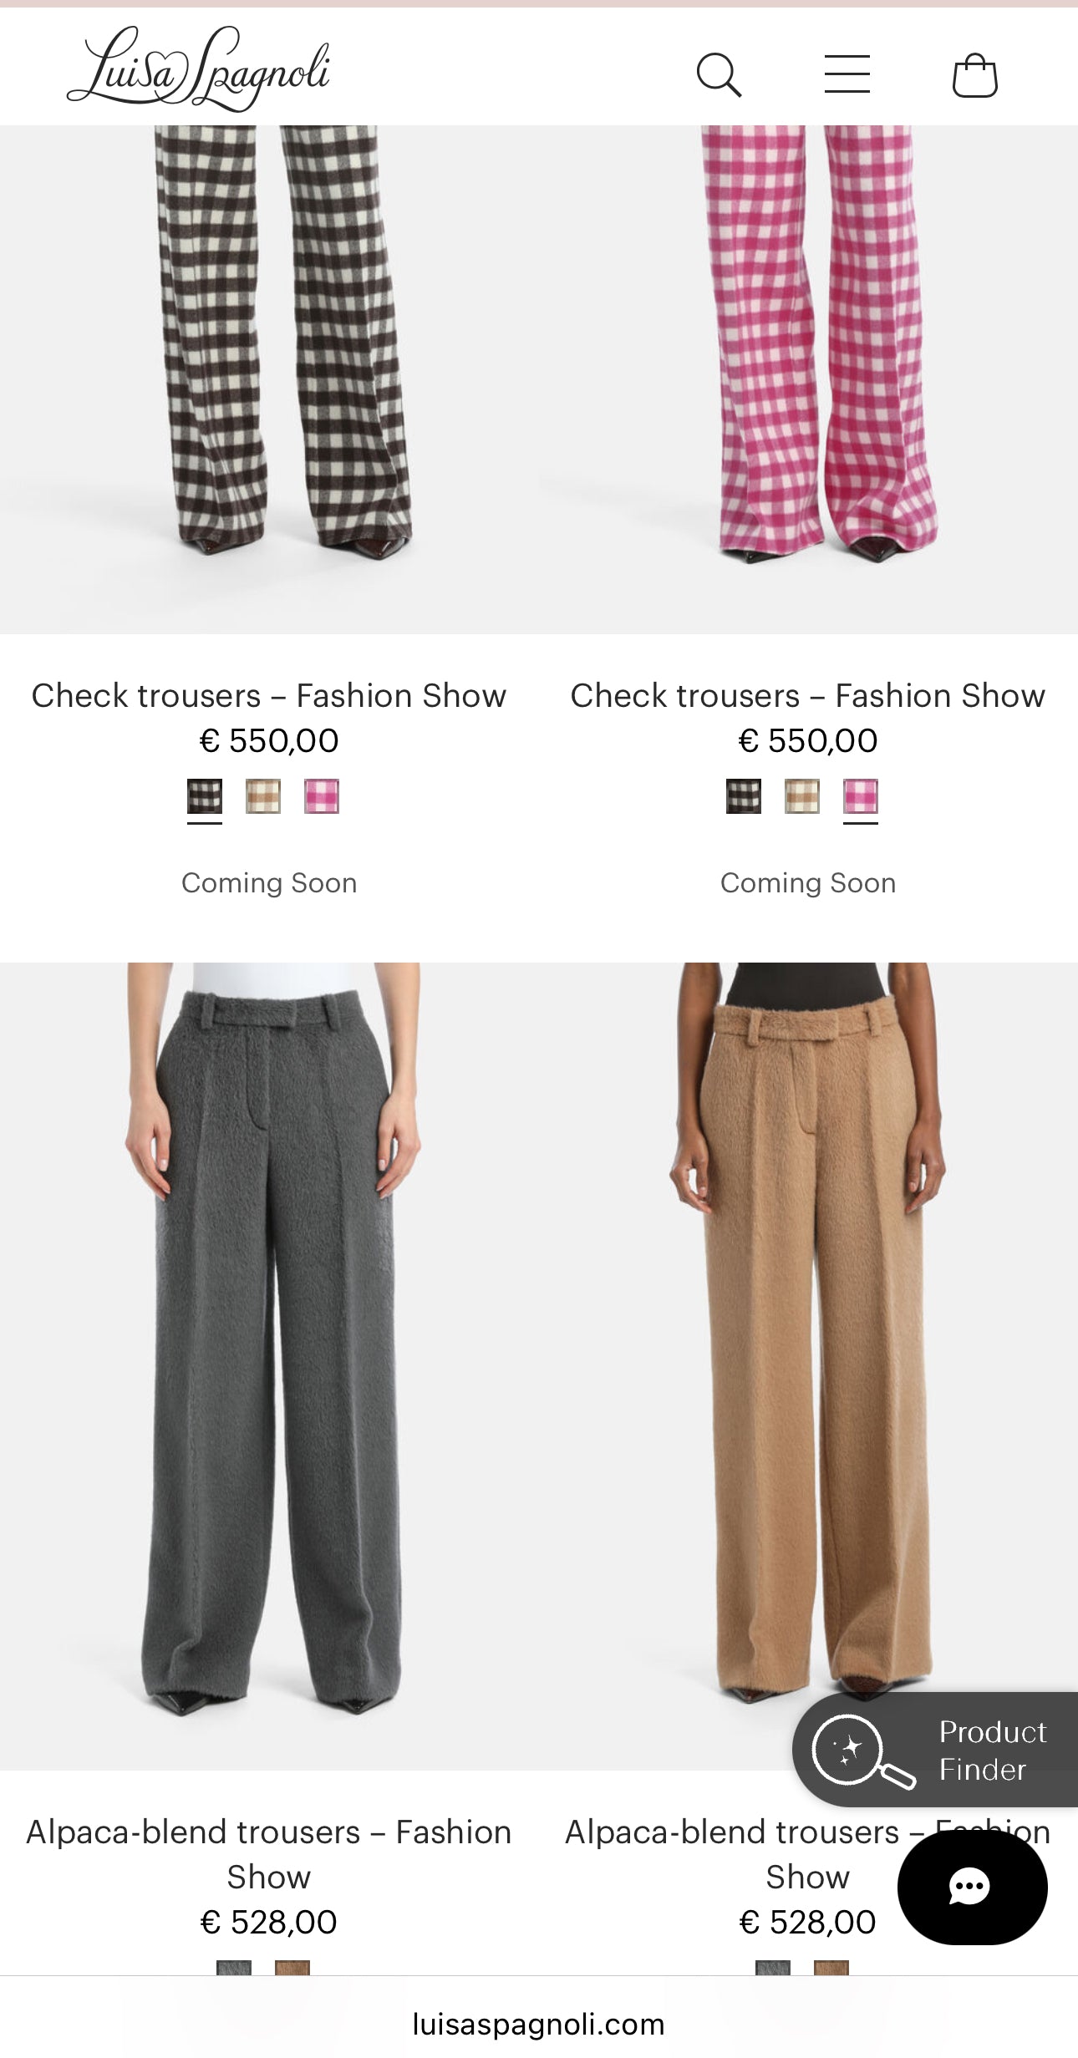1078x2058 pixels.
Task: Select dark brown swatch on pink trousers
Action: click(x=744, y=796)
